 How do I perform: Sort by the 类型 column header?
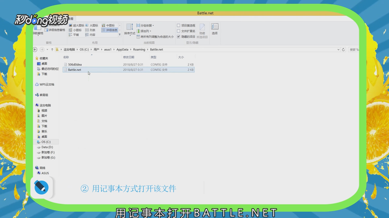coord(153,57)
